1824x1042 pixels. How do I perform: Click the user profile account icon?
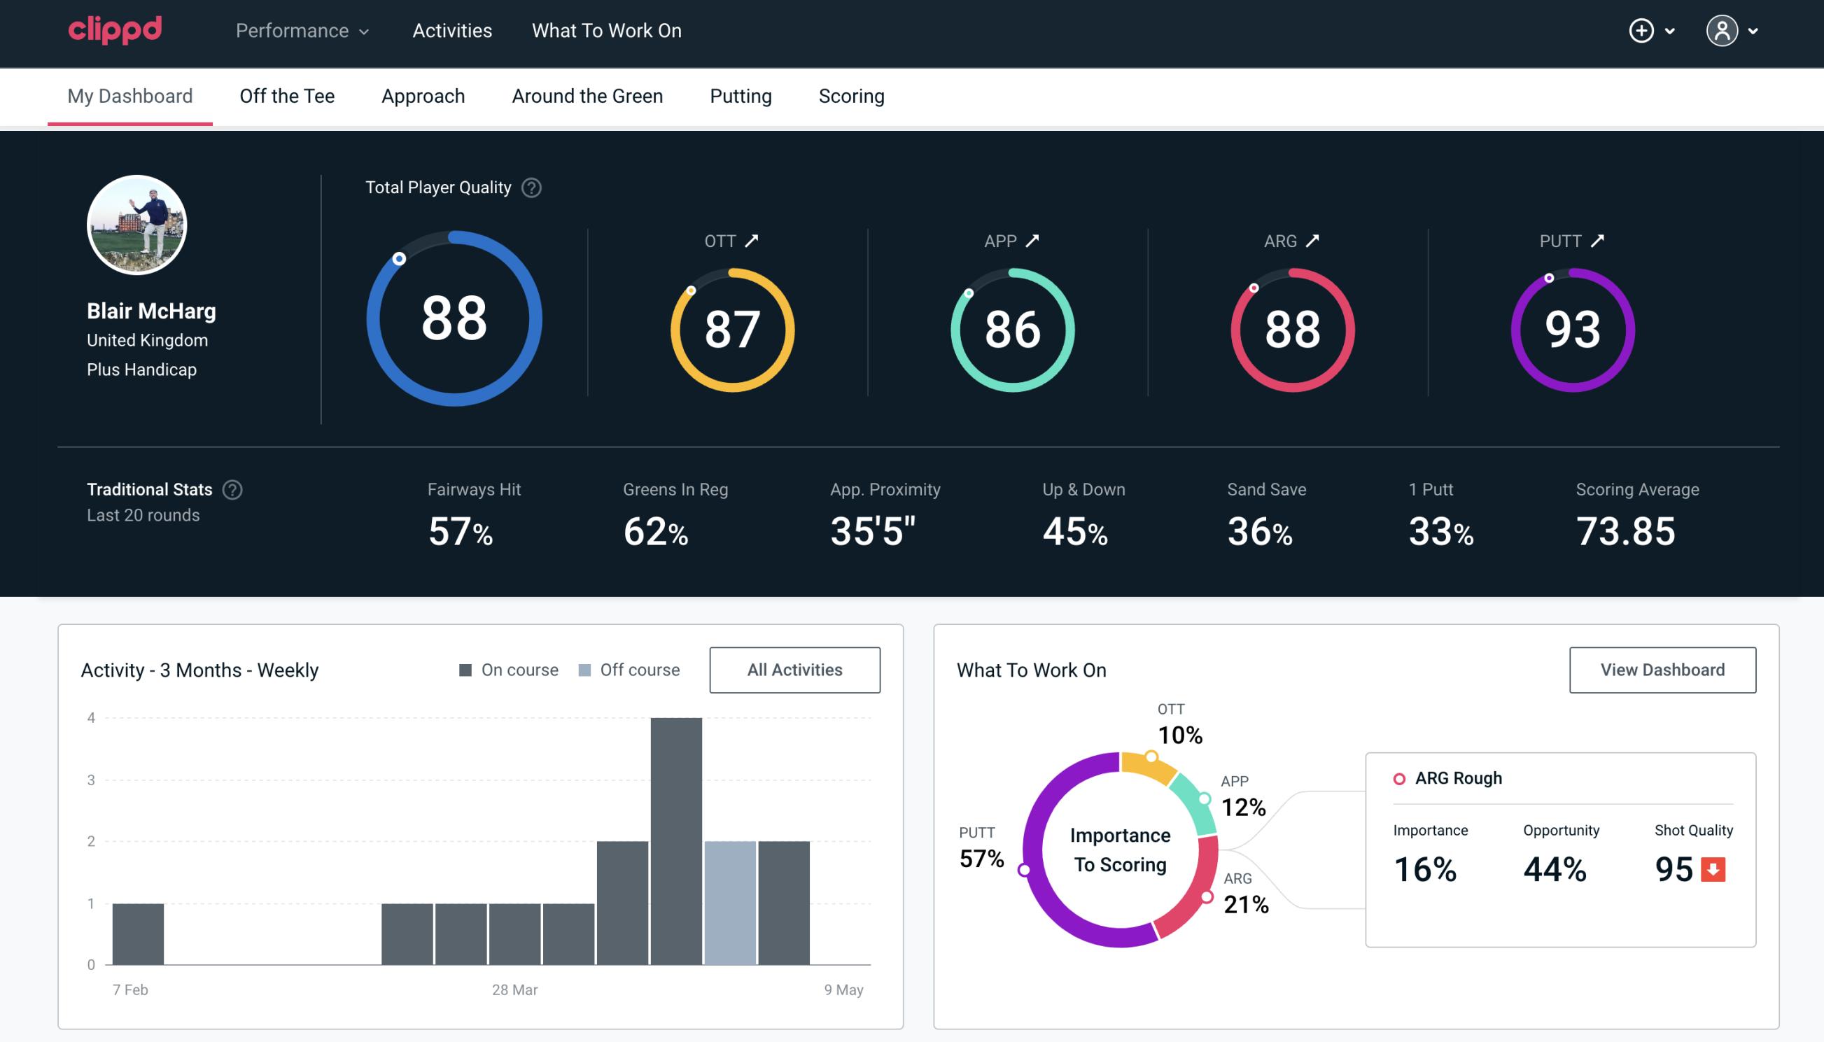point(1723,30)
